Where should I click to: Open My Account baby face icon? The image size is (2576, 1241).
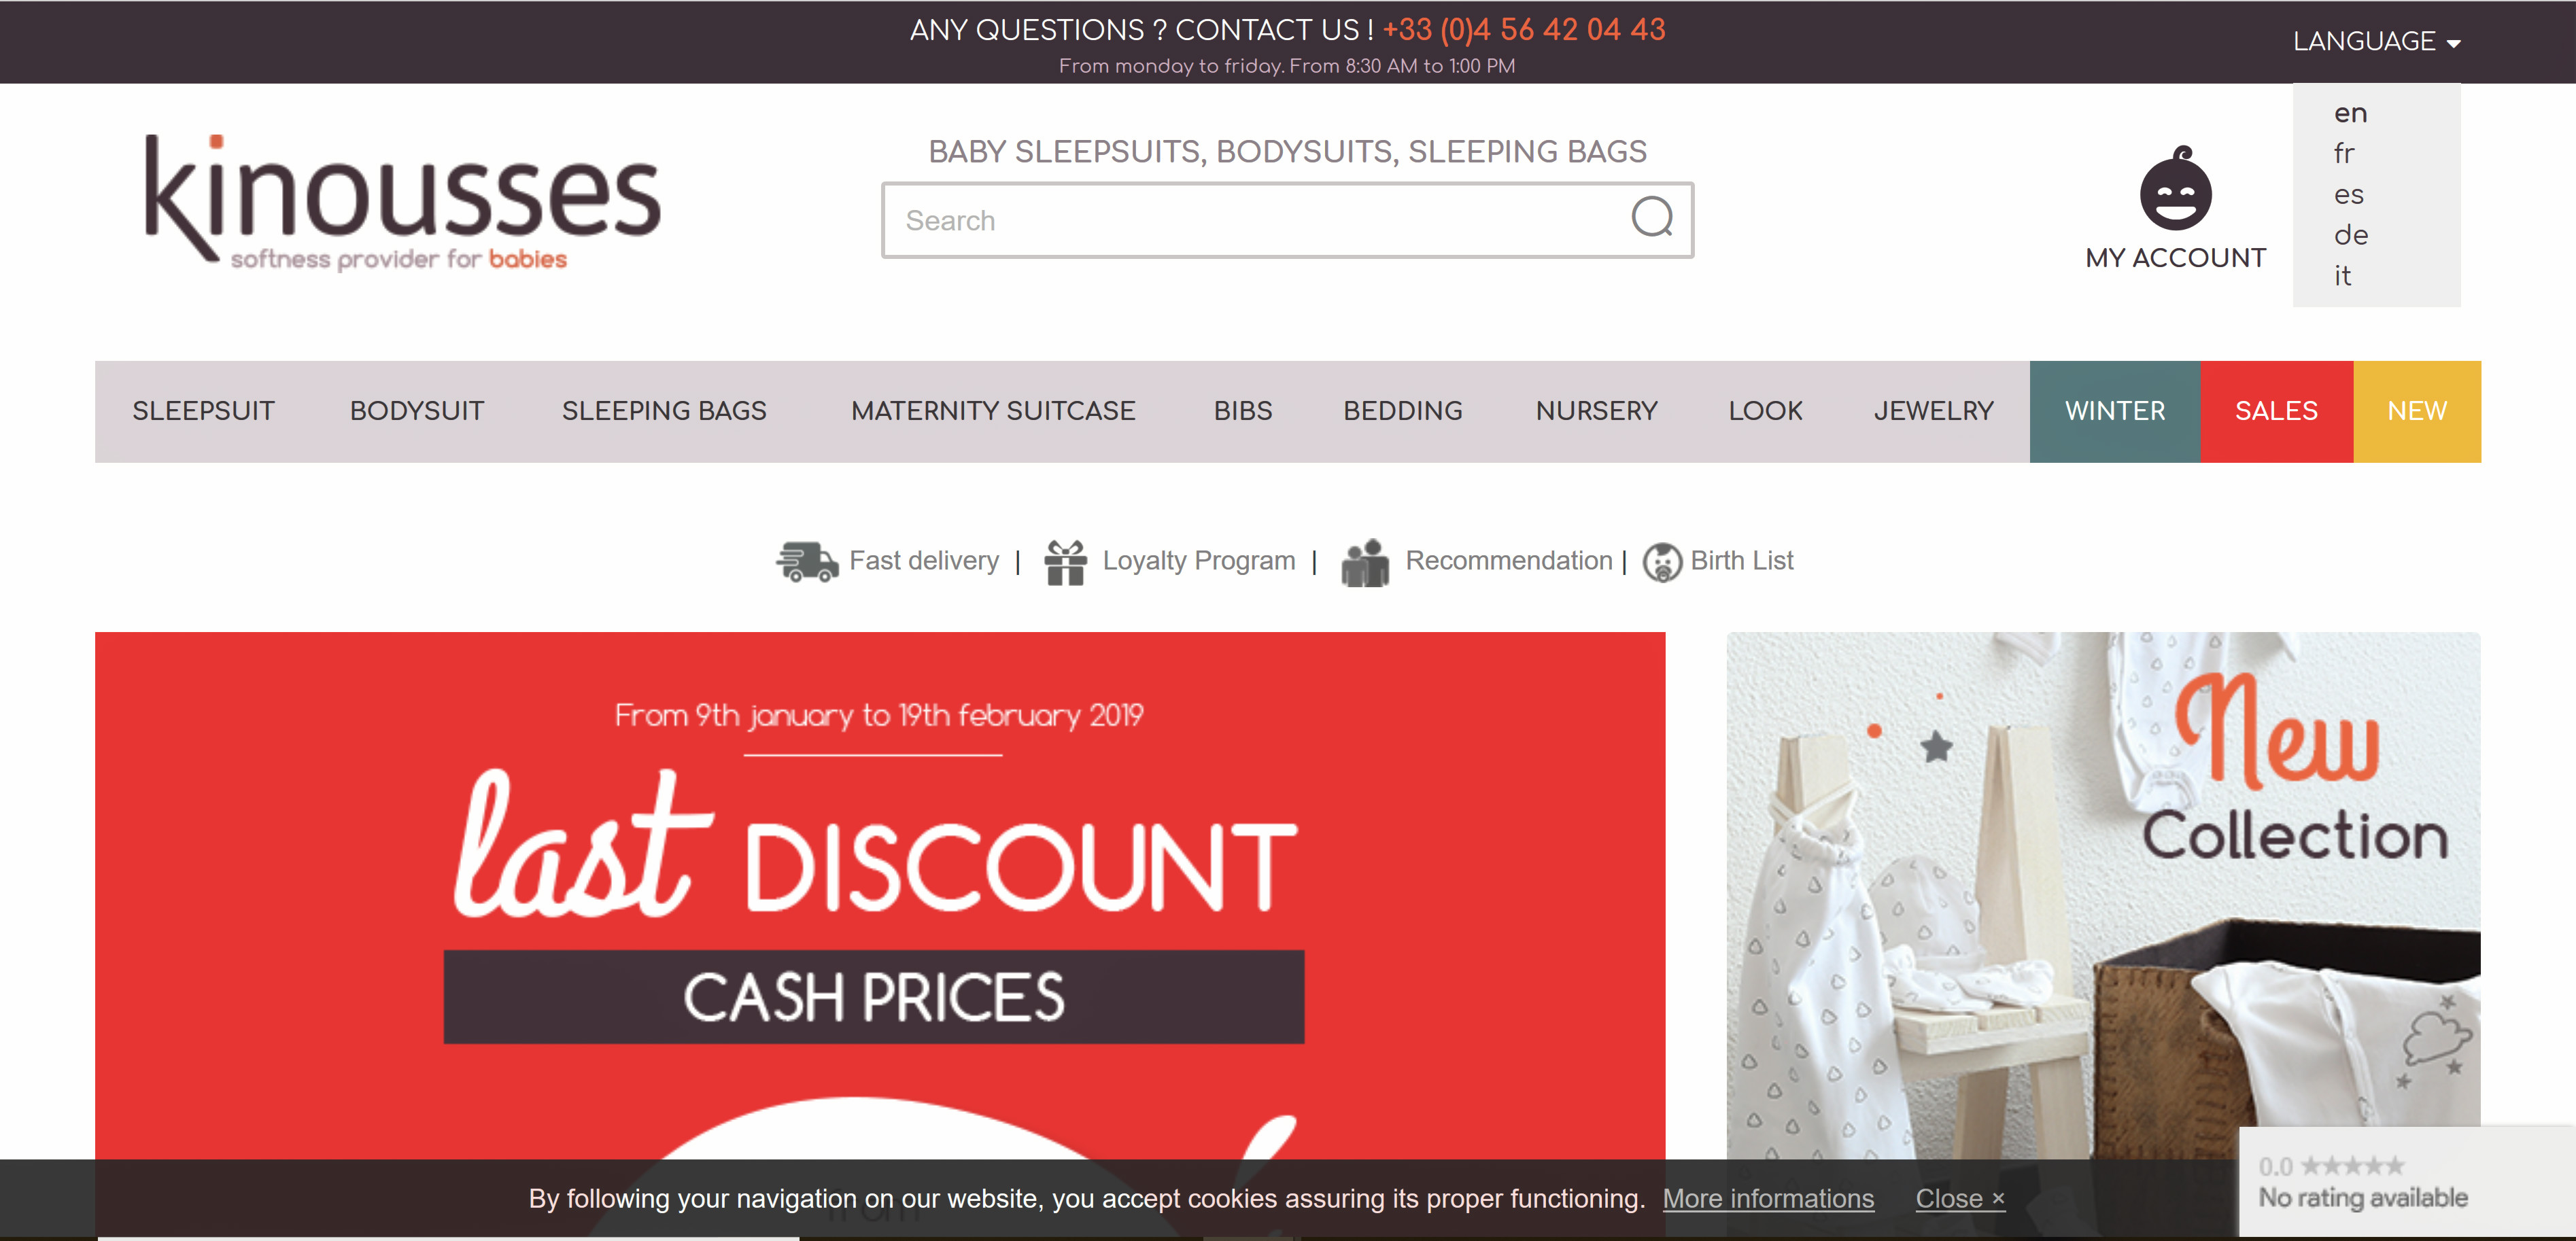pyautogui.click(x=2175, y=188)
